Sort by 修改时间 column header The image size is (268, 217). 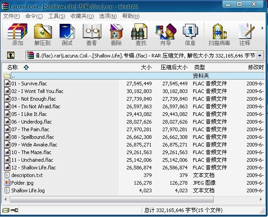coord(256,67)
